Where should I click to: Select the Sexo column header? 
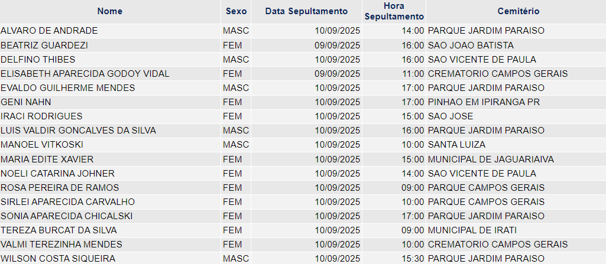coord(236,11)
